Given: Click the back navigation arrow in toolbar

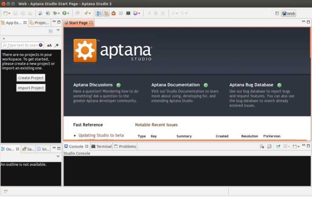Looking at the screenshot, I should (x=173, y=13).
